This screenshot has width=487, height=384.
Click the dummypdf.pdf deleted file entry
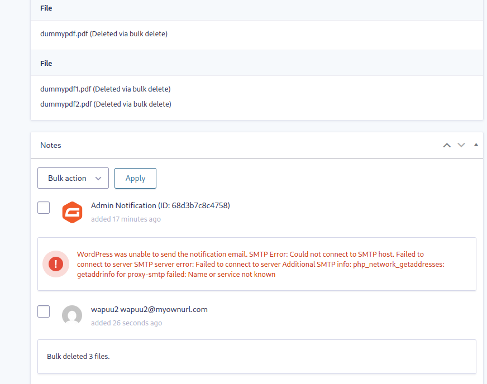click(104, 33)
